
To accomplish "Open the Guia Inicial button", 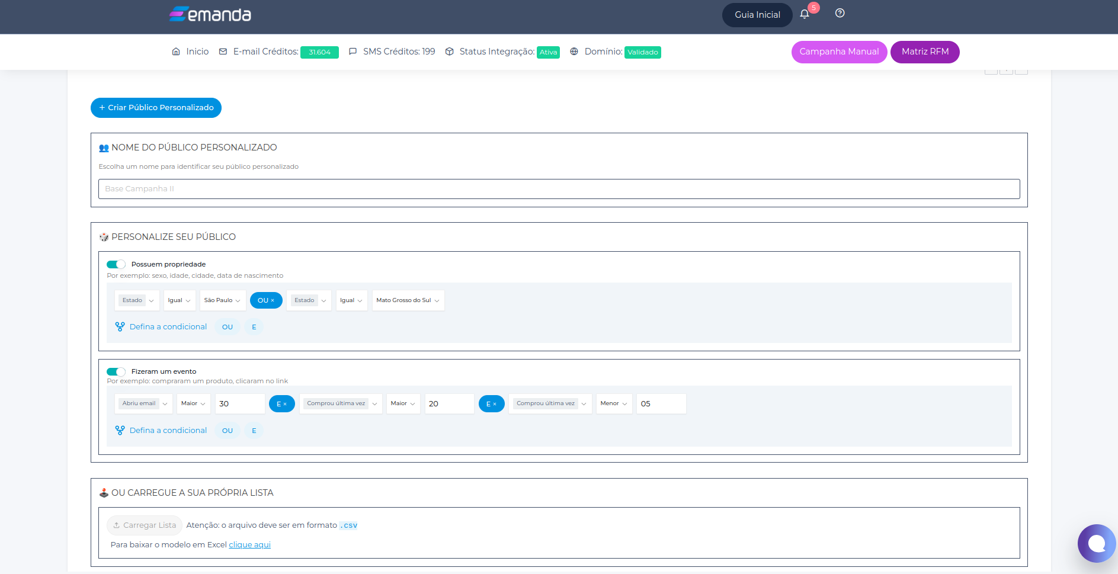I will coord(757,15).
